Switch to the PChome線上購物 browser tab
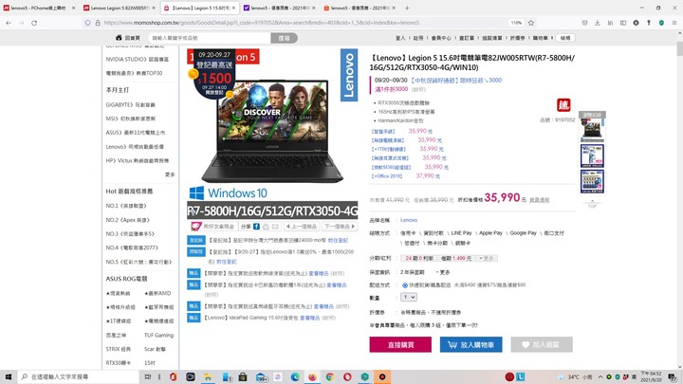Image resolution: width=683 pixels, height=384 pixels. coord(38,8)
